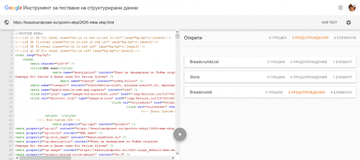
Task: Click the og:title meta line
Action: [59, 133]
